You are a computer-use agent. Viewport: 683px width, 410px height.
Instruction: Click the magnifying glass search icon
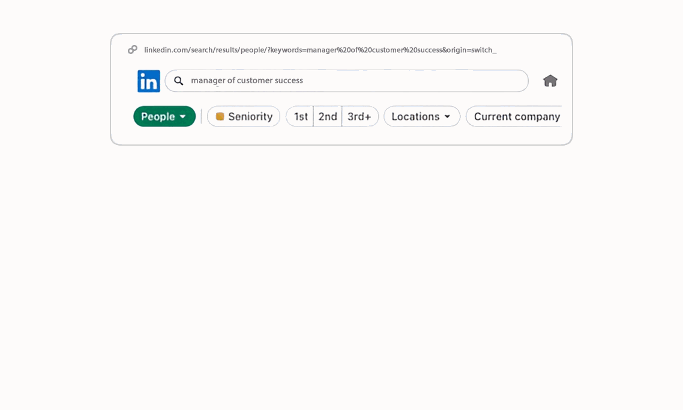(x=179, y=81)
